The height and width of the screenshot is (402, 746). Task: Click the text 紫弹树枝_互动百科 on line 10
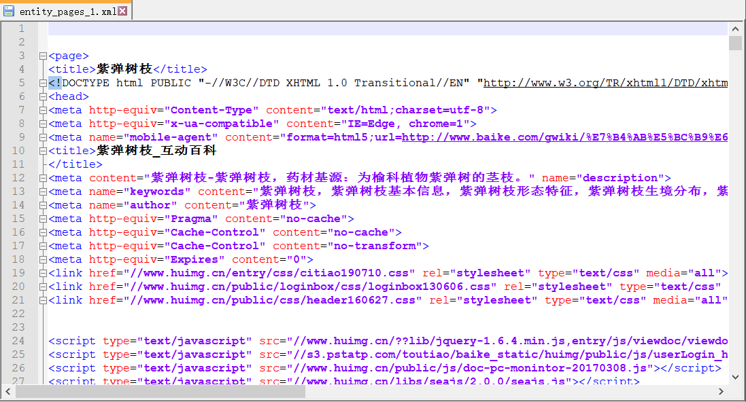pyautogui.click(x=156, y=151)
